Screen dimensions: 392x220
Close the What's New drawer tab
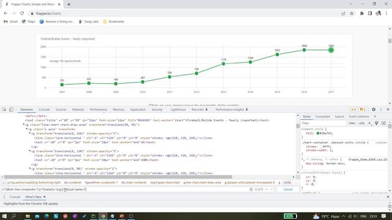click(x=44, y=197)
